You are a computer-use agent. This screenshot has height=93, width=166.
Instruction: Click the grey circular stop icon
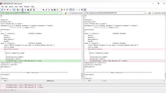67,10
